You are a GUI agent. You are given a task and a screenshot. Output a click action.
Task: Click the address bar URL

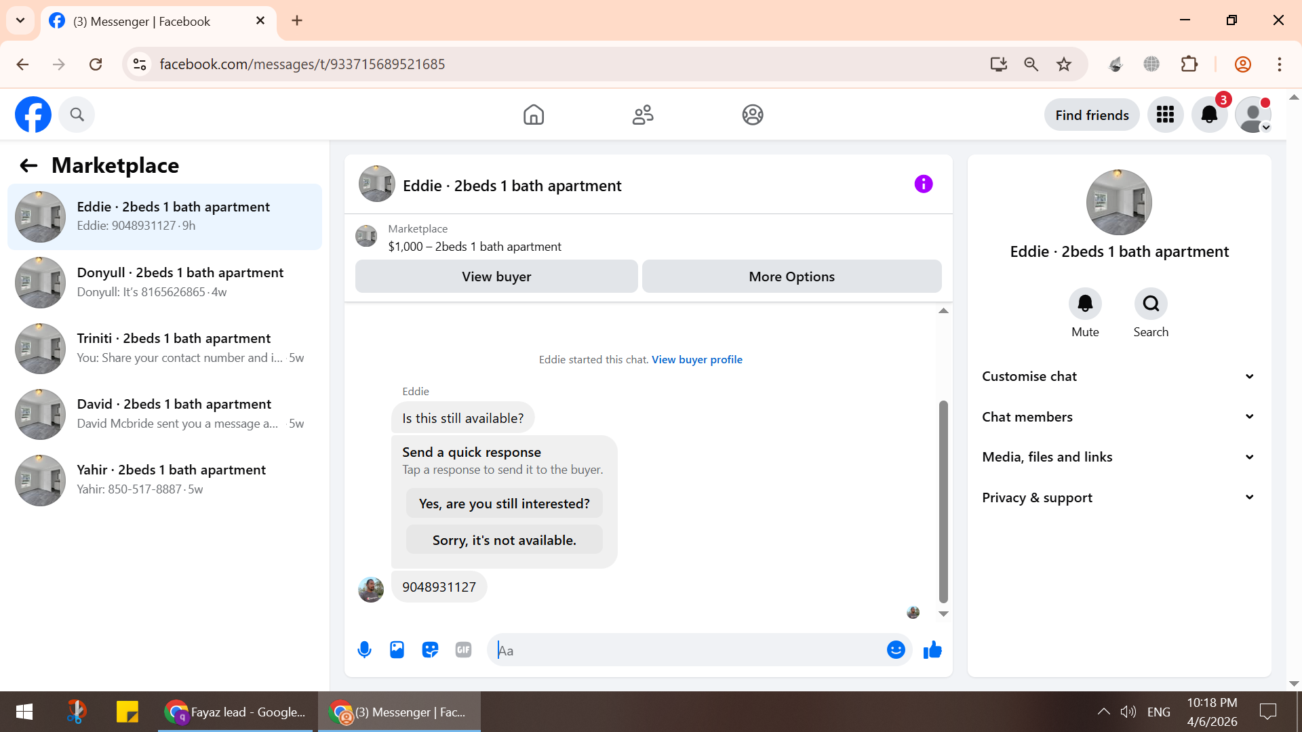(302, 64)
